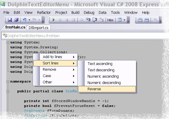Click the class icon beside DolphinTextEditorMenu.frmMain
Screen dimensions: 169x119
tap(5, 35)
